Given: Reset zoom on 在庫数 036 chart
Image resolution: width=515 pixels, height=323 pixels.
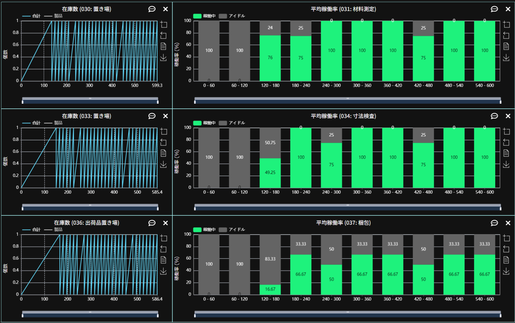Looking at the screenshot, I should pos(164,249).
